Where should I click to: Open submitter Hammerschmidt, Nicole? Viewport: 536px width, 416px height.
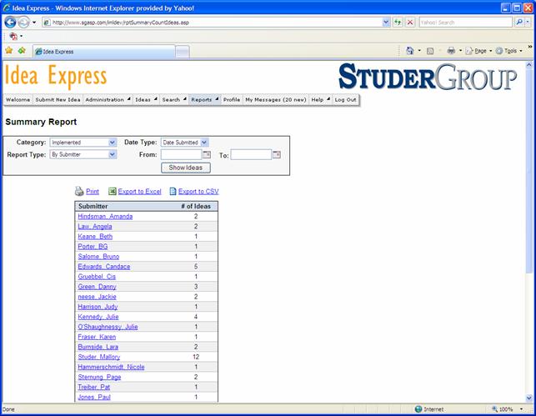pos(111,367)
